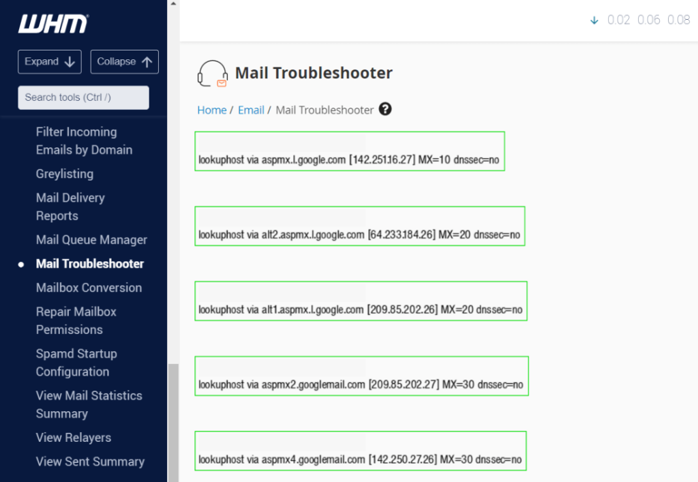The image size is (698, 482).
Task: Click the Mail Troubleshooter headset icon
Action: pos(212,74)
